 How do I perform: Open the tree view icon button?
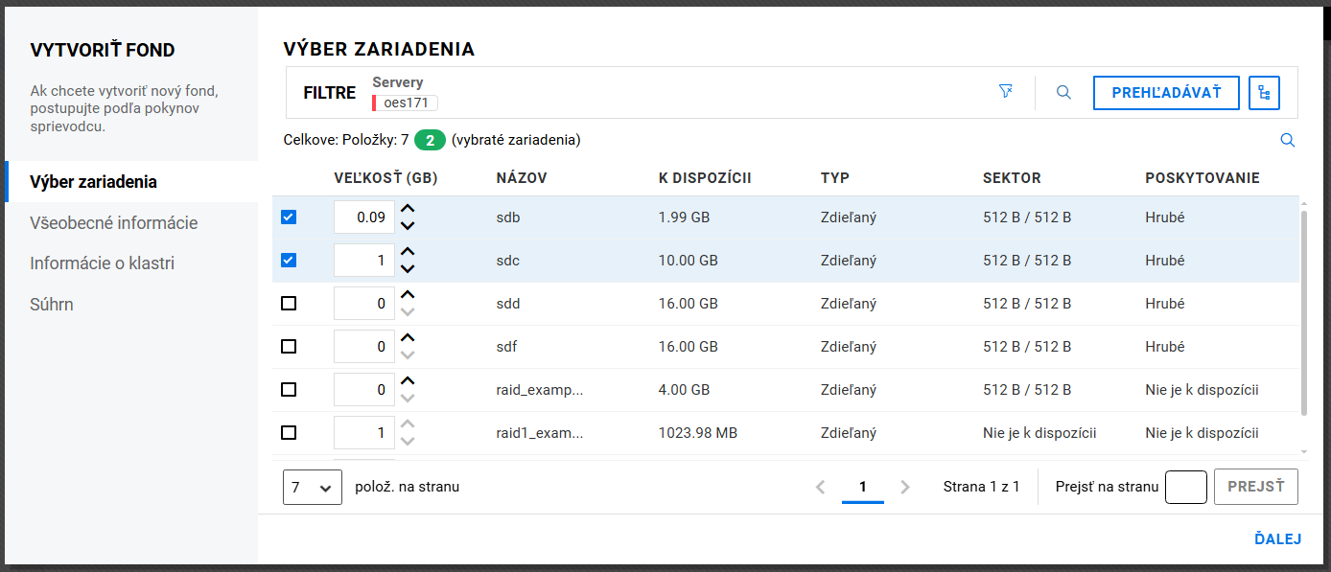[x=1264, y=93]
